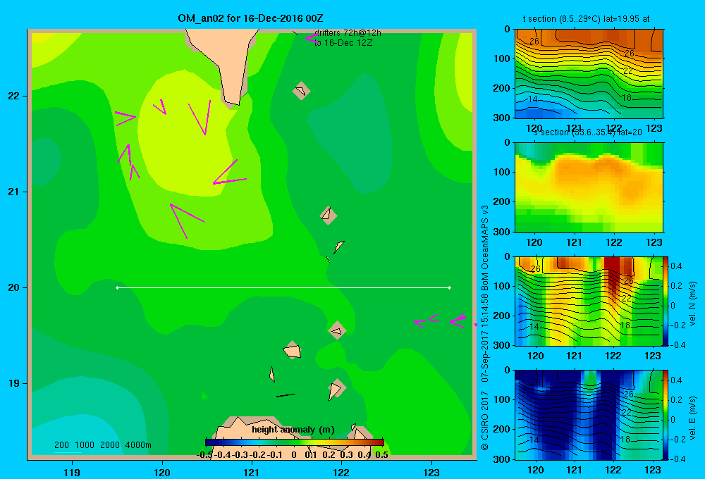705x479 pixels.
Task: Click the 't section (8.5..29°C)' title
Action: coord(586,19)
